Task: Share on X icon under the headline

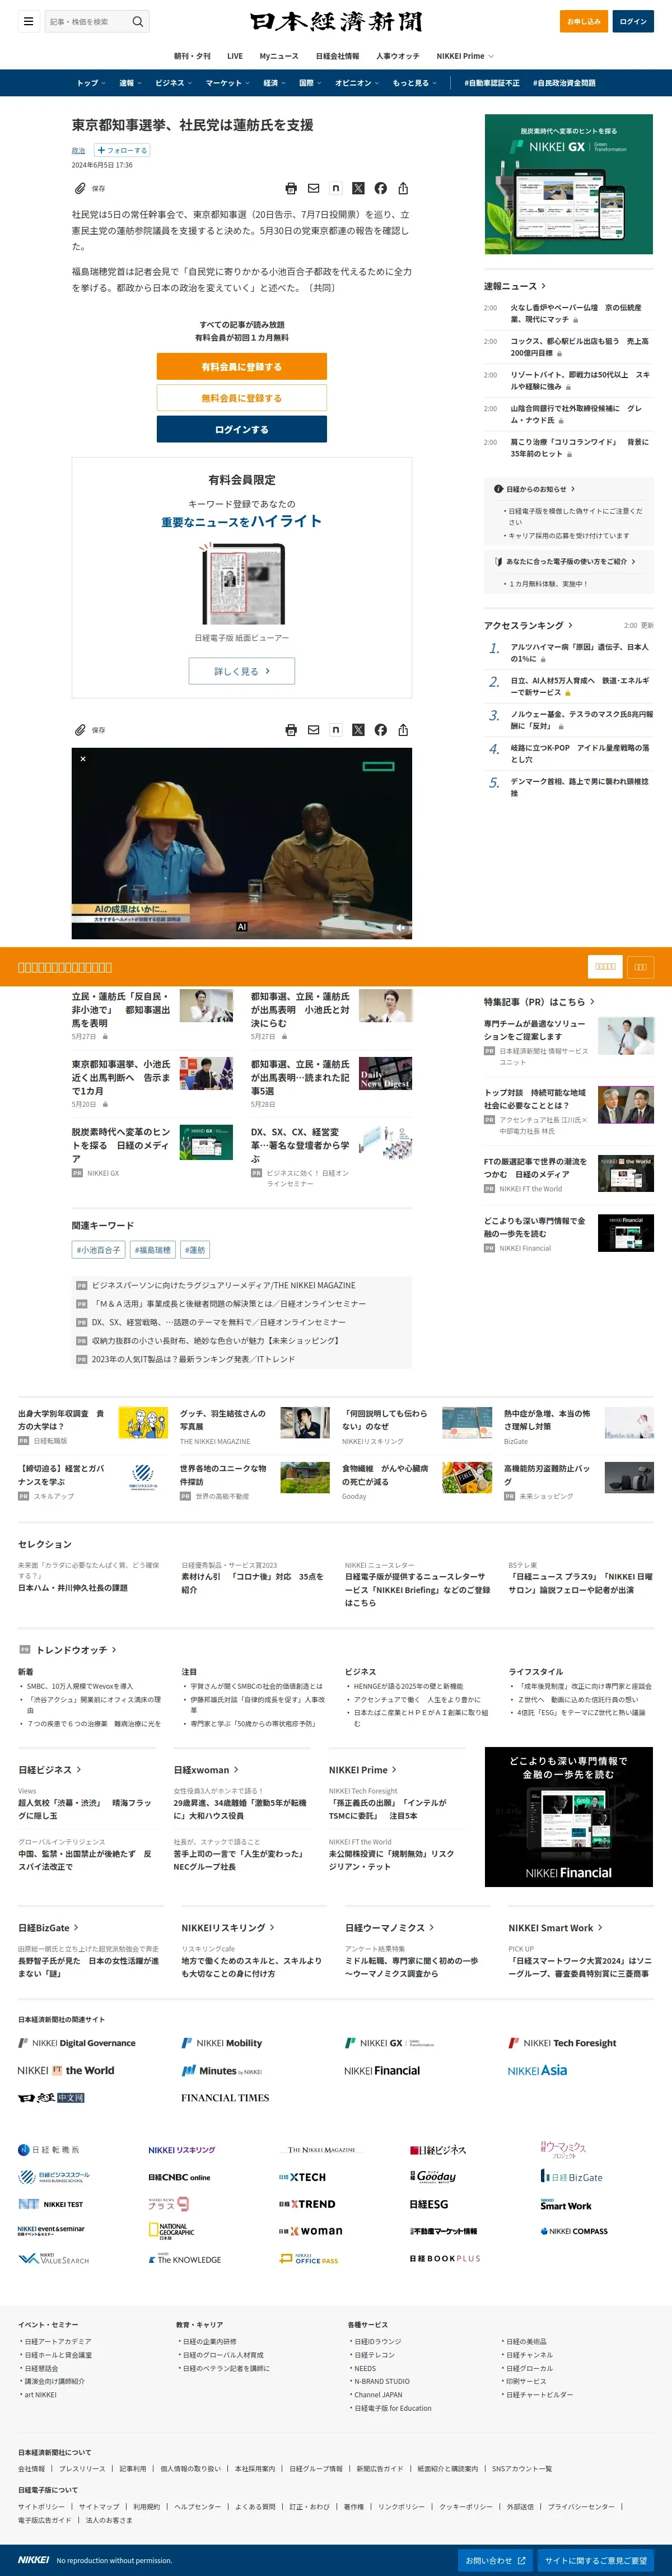Action: point(358,188)
